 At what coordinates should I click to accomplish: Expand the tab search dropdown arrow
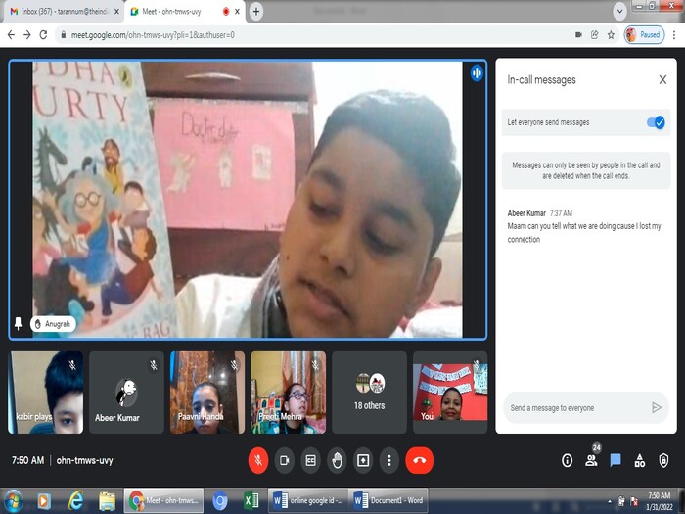(x=619, y=12)
